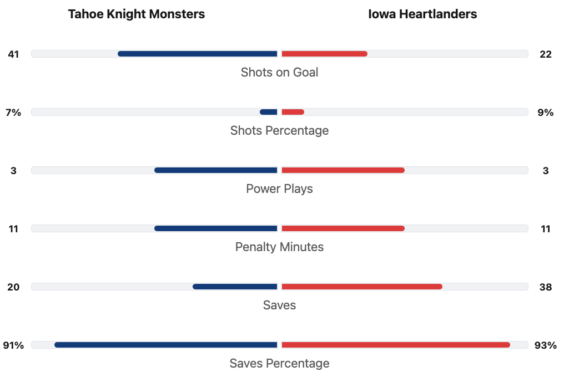This screenshot has height=372, width=564.
Task: Select the Shots Percentage label
Action: point(279,130)
